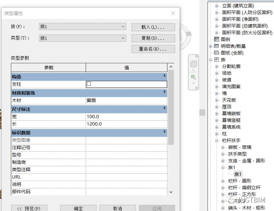Select 图纸 (全部) in the project browser

[x=232, y=53]
